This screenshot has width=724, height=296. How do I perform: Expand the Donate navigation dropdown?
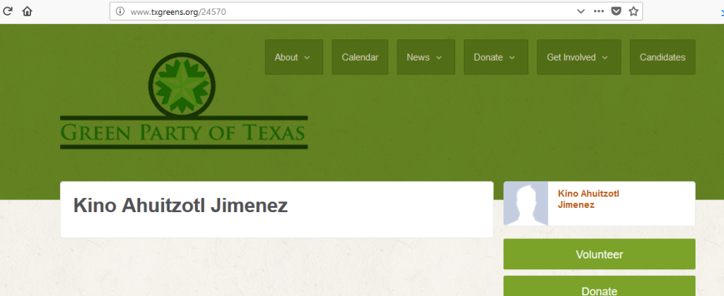(x=496, y=57)
